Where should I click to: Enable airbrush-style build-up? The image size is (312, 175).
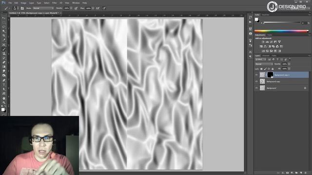97,8
